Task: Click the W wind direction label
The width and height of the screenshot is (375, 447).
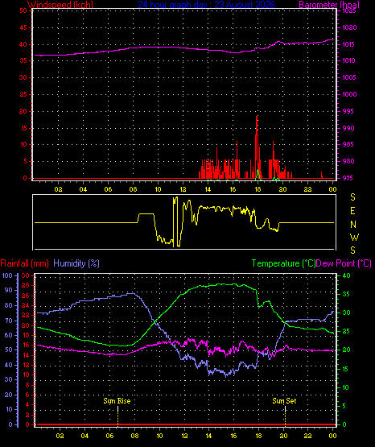Action: pyautogui.click(x=354, y=237)
